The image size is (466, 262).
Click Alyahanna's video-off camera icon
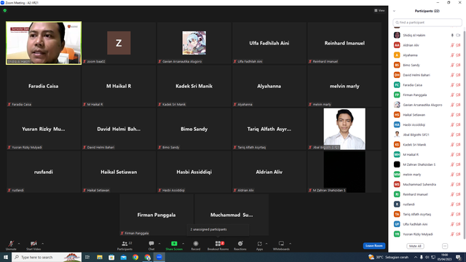coord(458,55)
